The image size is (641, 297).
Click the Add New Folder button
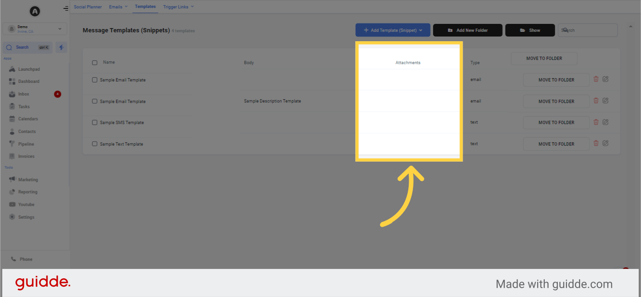(x=467, y=30)
